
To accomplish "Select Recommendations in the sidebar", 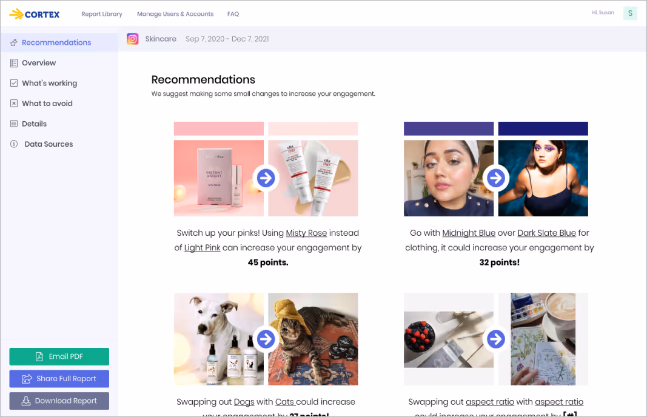I will (59, 42).
